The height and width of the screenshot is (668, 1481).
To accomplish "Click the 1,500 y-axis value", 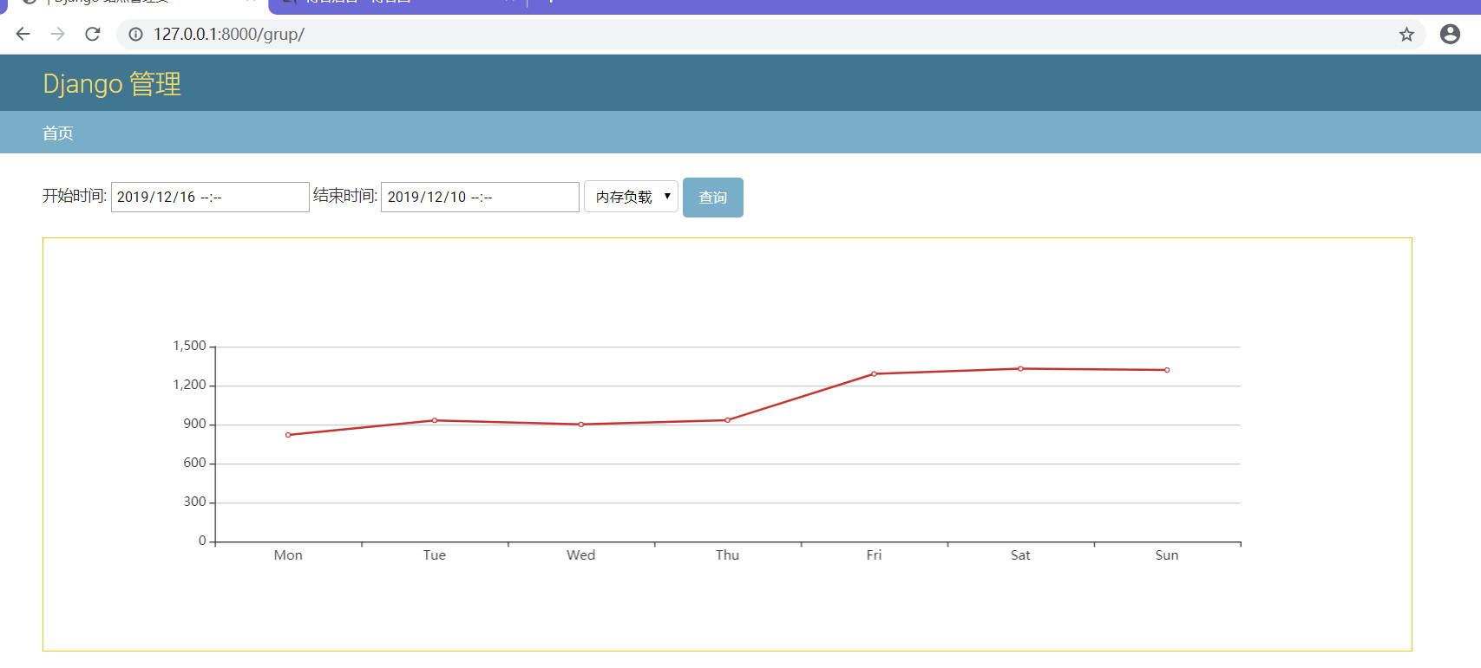I will coord(189,346).
